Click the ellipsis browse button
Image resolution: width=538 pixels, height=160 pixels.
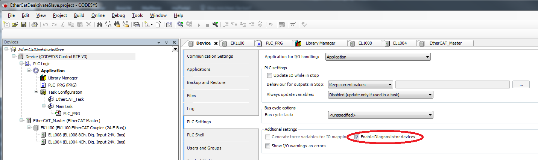pyautogui.click(x=521, y=85)
